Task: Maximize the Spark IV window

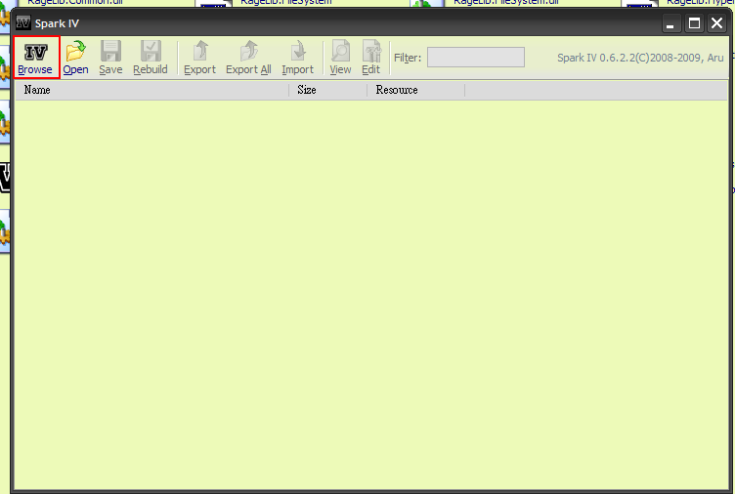Action: coord(694,23)
